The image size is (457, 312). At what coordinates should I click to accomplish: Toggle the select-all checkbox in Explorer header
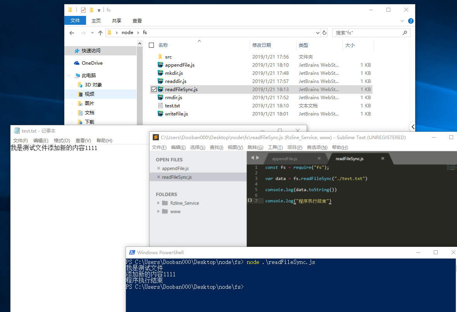(x=151, y=45)
